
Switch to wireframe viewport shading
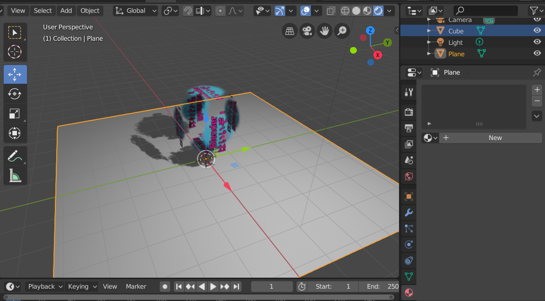click(345, 11)
